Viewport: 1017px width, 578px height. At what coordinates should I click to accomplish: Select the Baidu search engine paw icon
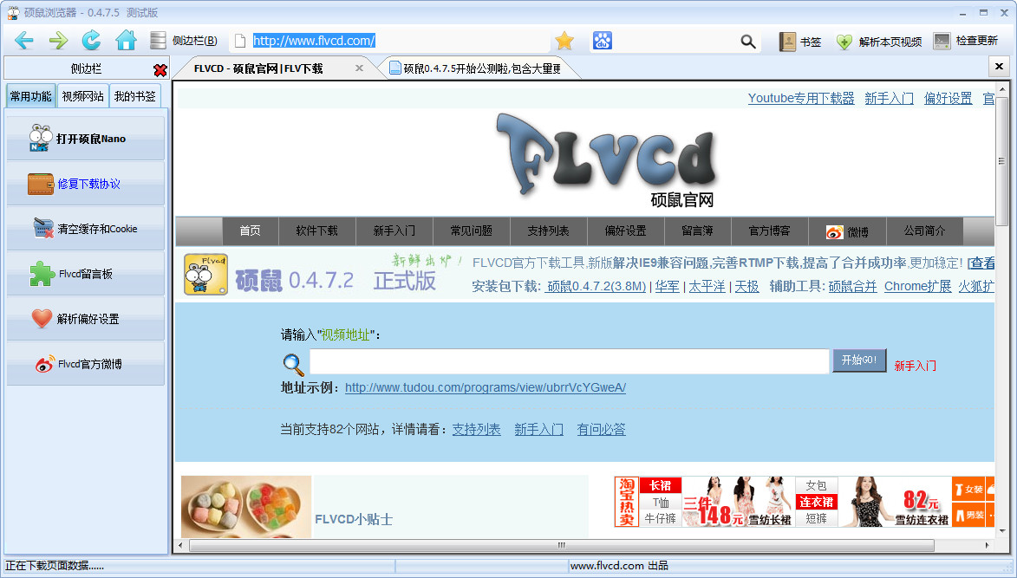603,41
